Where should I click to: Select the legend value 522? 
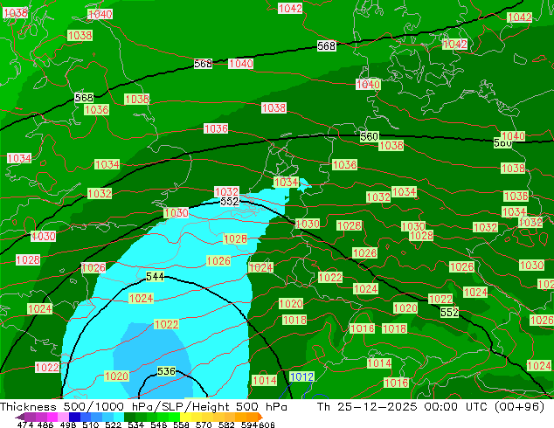point(113,425)
